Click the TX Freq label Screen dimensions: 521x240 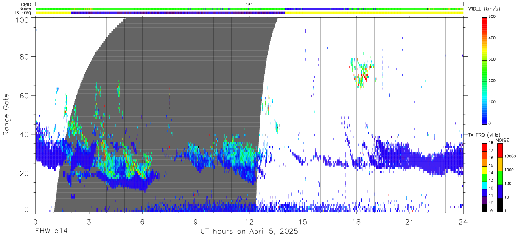(23, 12)
